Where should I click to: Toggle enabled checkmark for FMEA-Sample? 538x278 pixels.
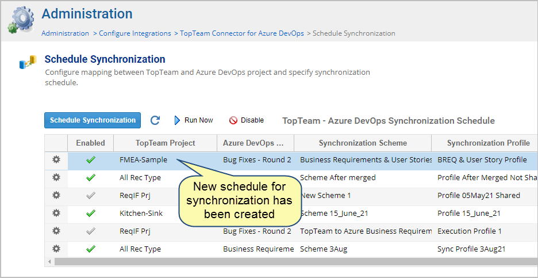coord(91,160)
